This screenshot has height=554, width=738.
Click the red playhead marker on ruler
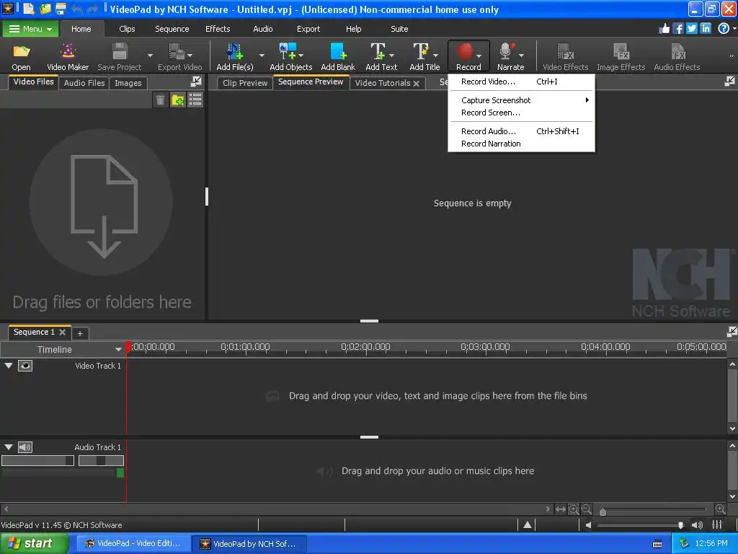[128, 347]
